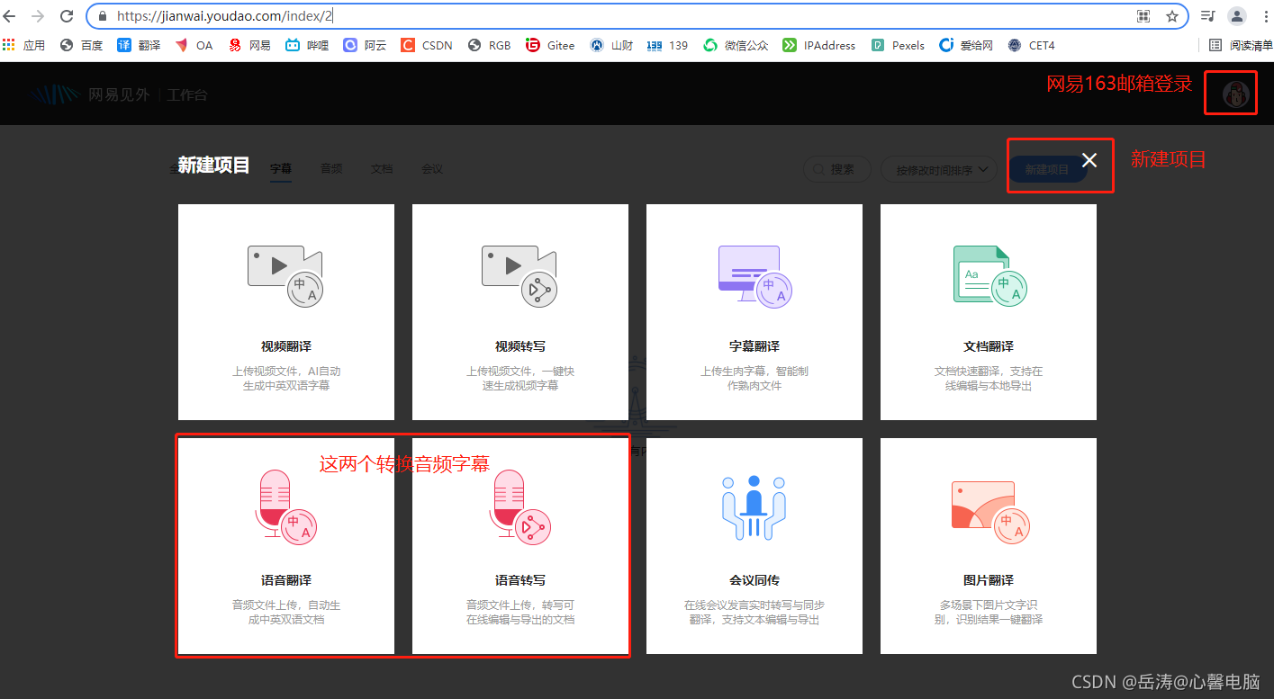Open the Pexels bookmark

pyautogui.click(x=898, y=45)
